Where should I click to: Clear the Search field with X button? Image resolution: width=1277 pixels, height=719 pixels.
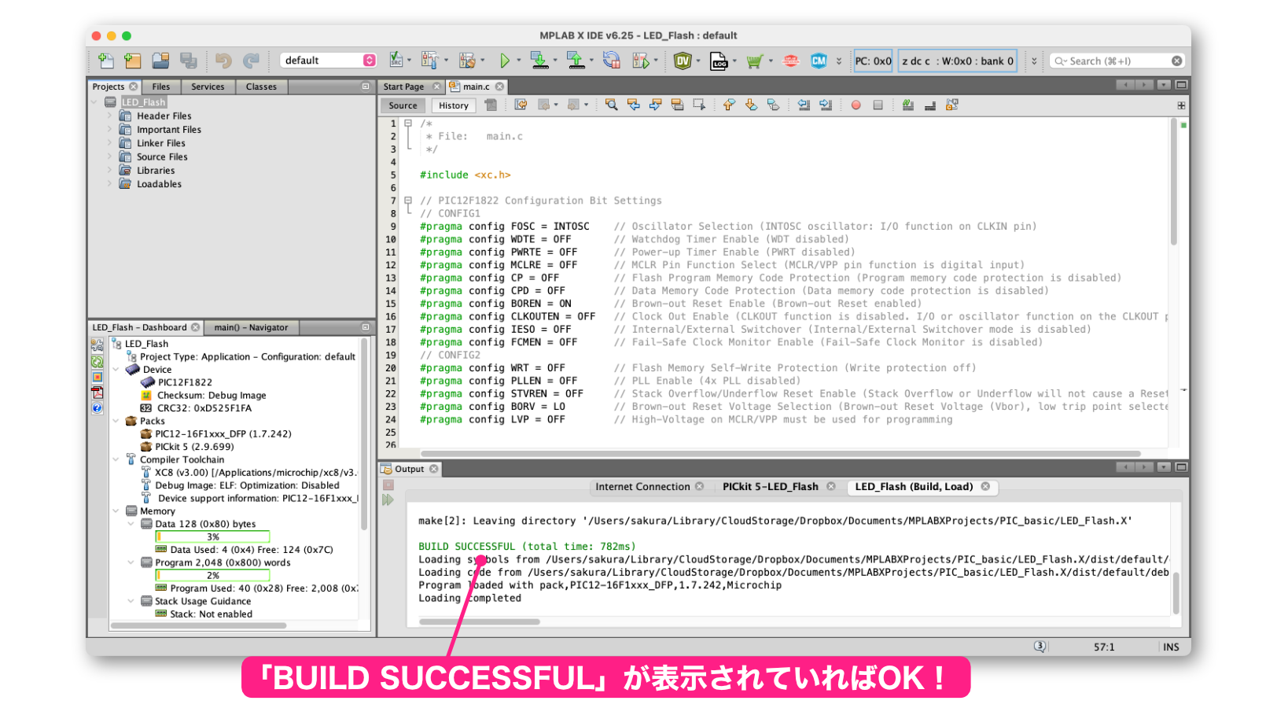point(1176,61)
